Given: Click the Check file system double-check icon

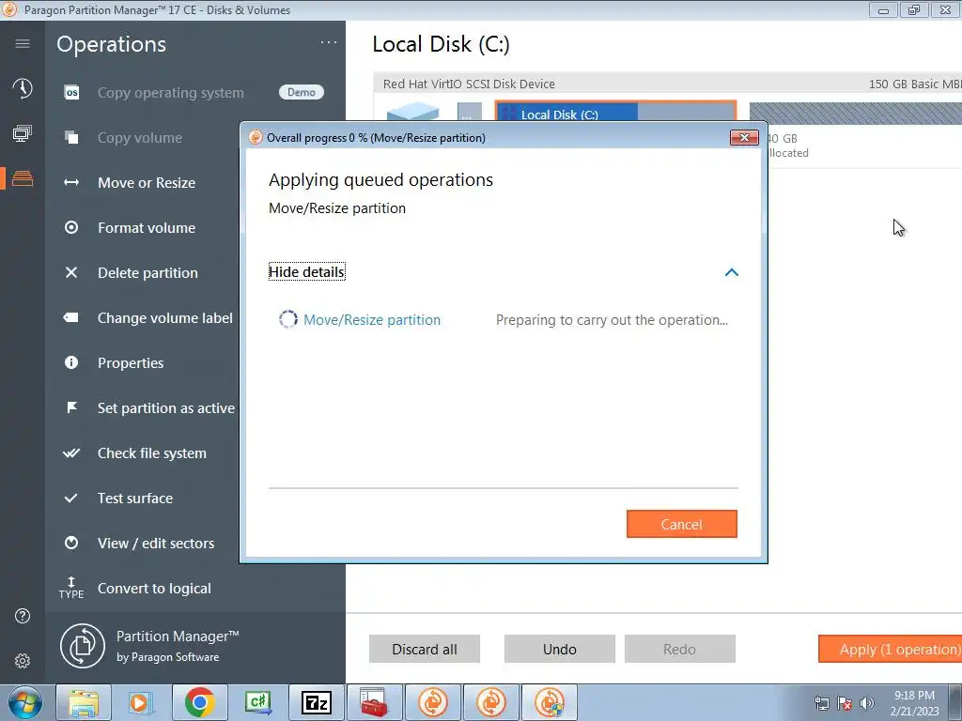Looking at the screenshot, I should click(71, 453).
